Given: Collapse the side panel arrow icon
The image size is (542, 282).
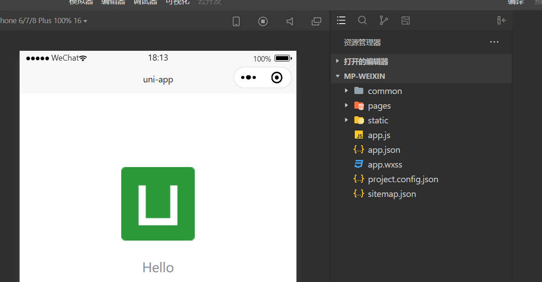Looking at the screenshot, I should (x=502, y=20).
